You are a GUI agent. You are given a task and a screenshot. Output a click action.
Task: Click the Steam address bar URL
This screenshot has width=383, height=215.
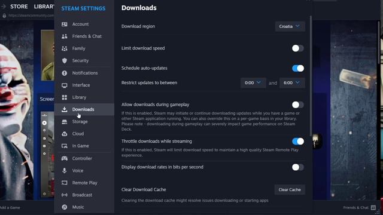[x=31, y=16]
